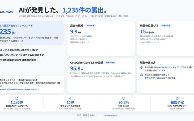
Task: Open the orcarouter.ai footer link
Action: (x=110, y=115)
